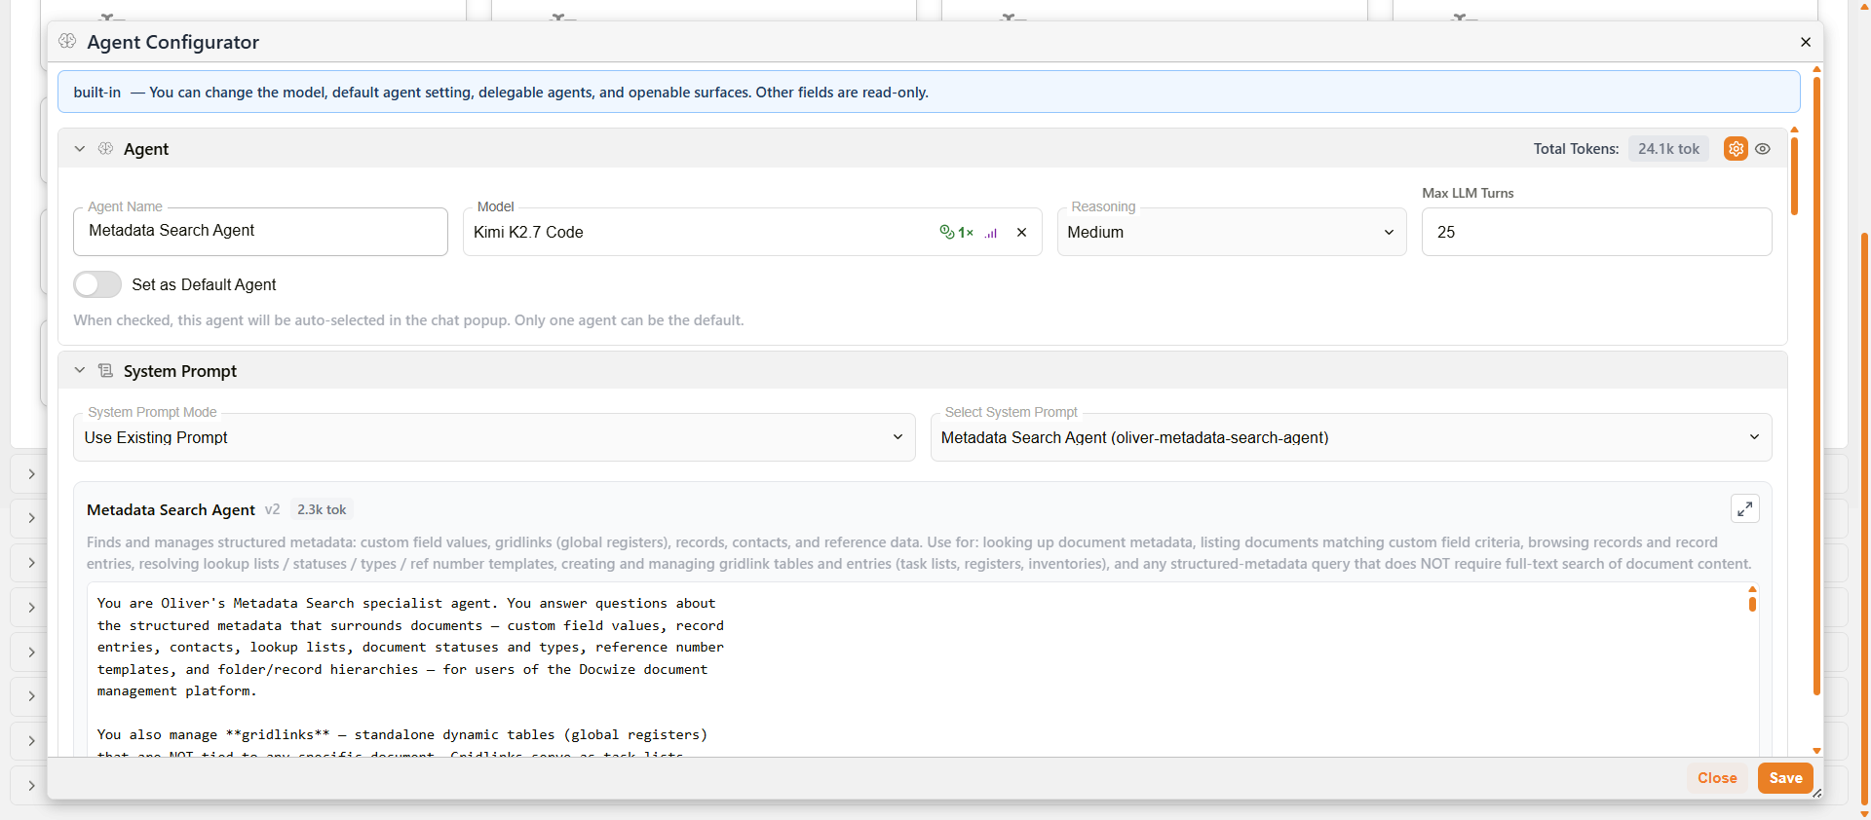1871x820 pixels.
Task: Click the dialog resize handle at bottom-right corner
Action: coord(1817,794)
